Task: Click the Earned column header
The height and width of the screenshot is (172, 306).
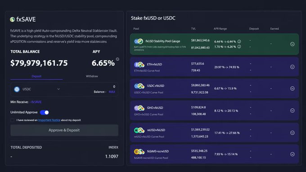Action: 274,29
